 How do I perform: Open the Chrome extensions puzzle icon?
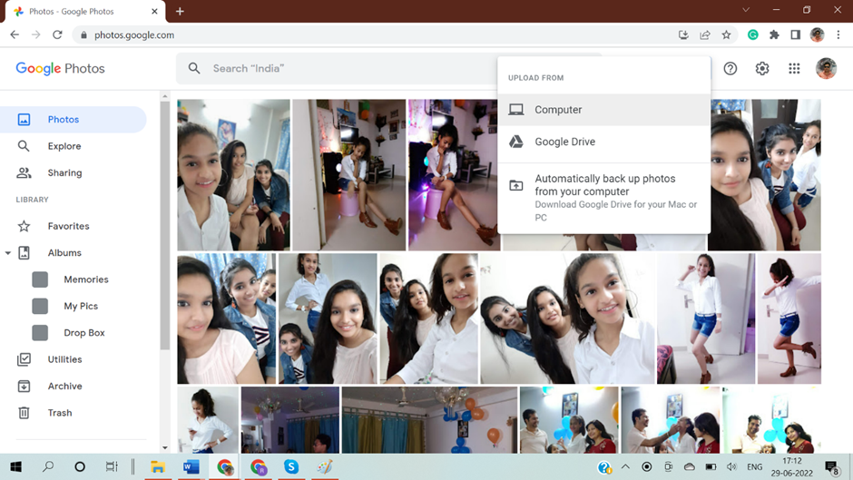coord(774,34)
